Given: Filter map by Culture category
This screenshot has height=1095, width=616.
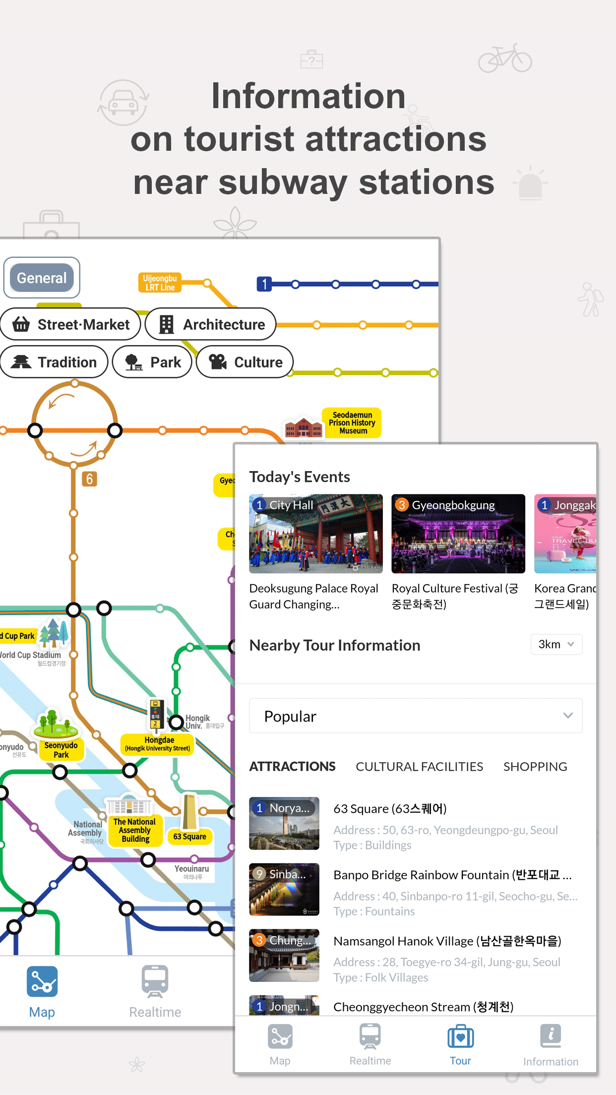Looking at the screenshot, I should (245, 362).
